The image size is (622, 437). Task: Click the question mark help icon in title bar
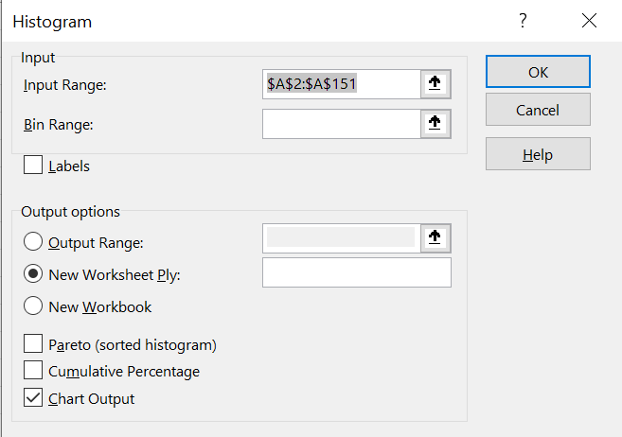coord(522,21)
